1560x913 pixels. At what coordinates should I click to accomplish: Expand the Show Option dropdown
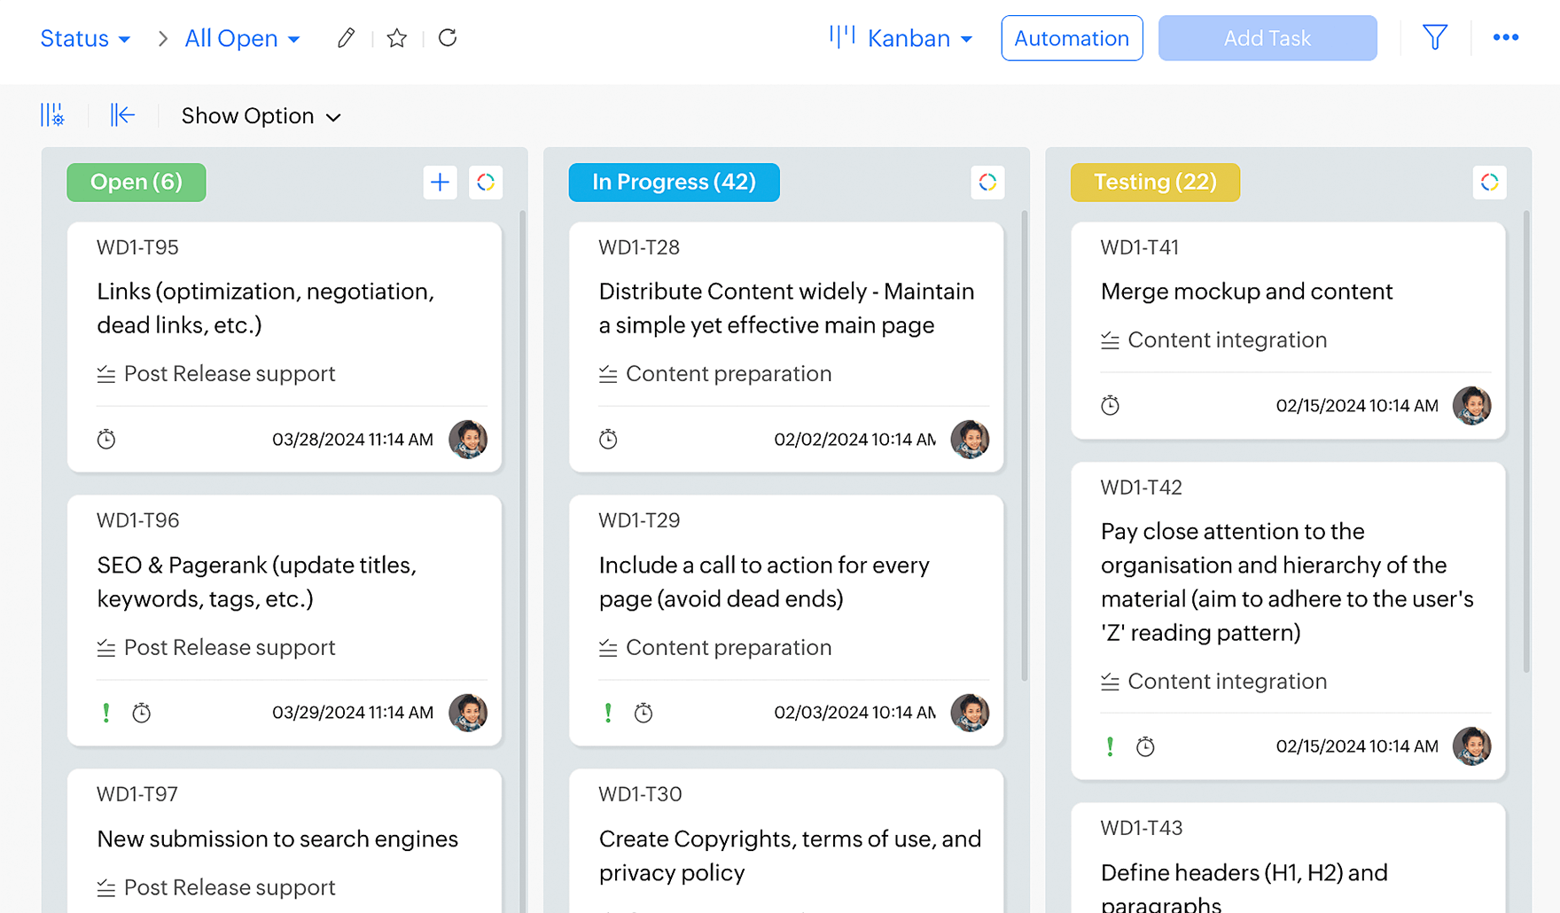[x=261, y=116]
